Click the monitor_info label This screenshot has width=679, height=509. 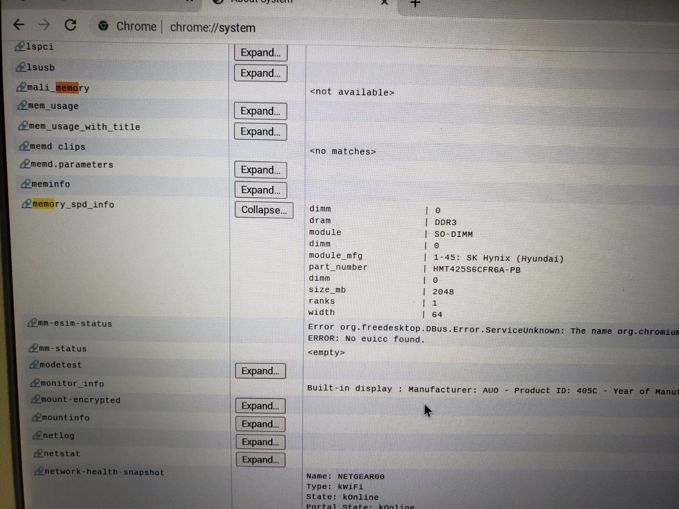click(72, 383)
